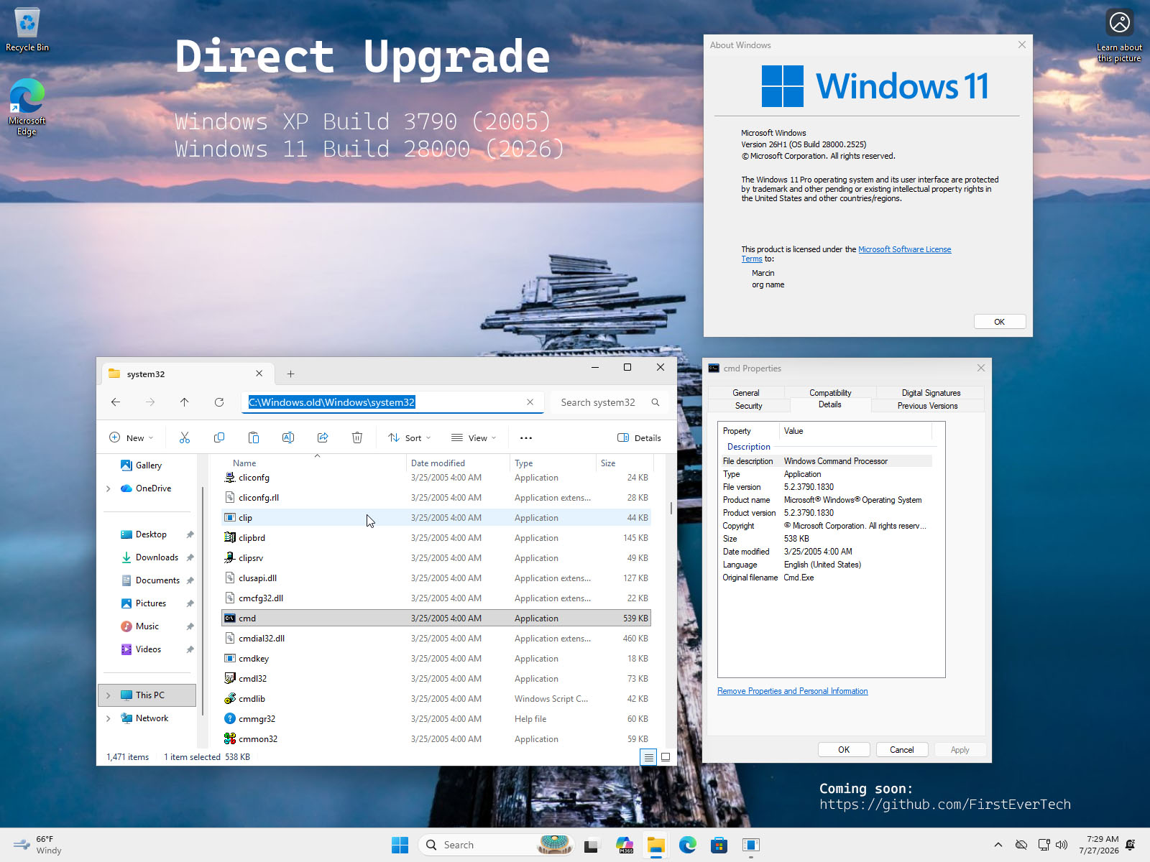Screen dimensions: 1150x862
Task: Open the Recycle Bin desktop icon
Action: 27,30
